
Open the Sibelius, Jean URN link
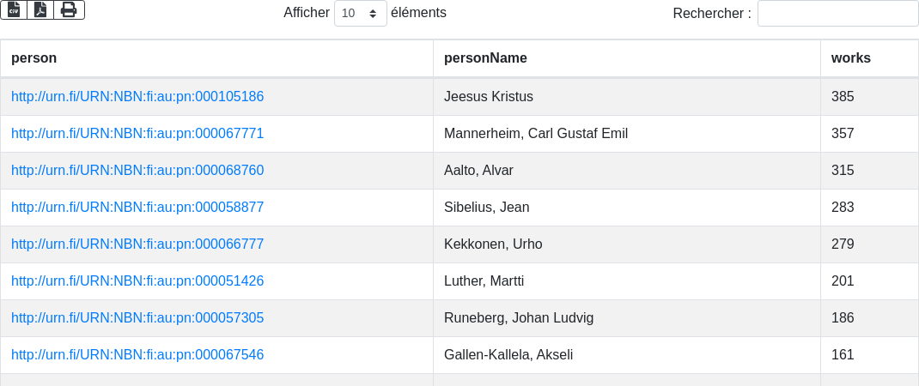tap(137, 208)
